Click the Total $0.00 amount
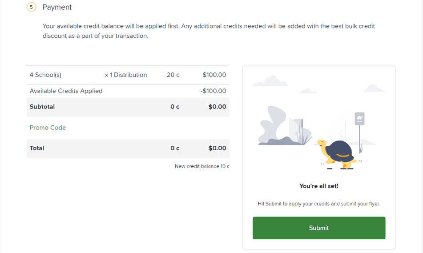Viewport: 423px width, 253px height. point(217,148)
